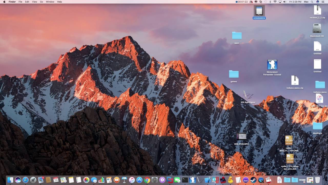Open Spotlight search in menu bar
328x185 pixels.
(x=312, y=2)
